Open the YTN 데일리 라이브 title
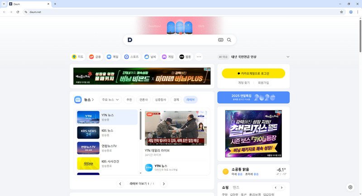This screenshot has width=362, height=196. tap(157, 151)
